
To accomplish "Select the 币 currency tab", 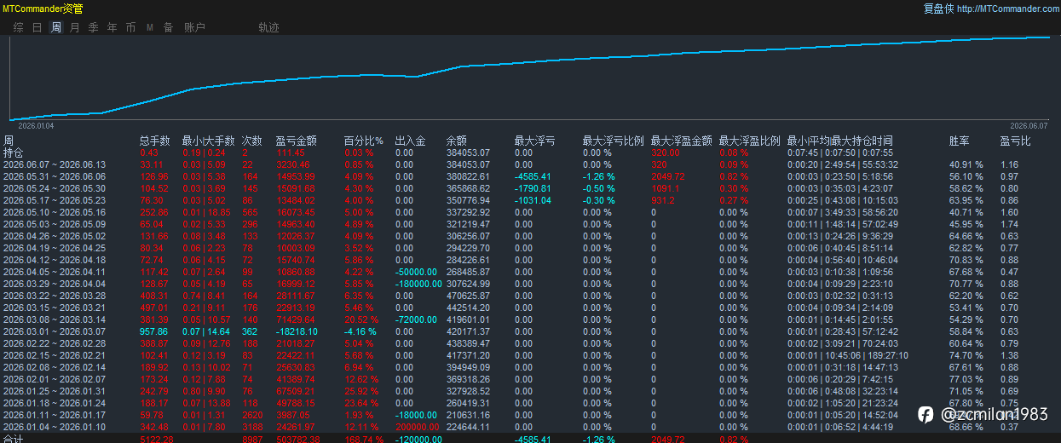I will (x=130, y=27).
